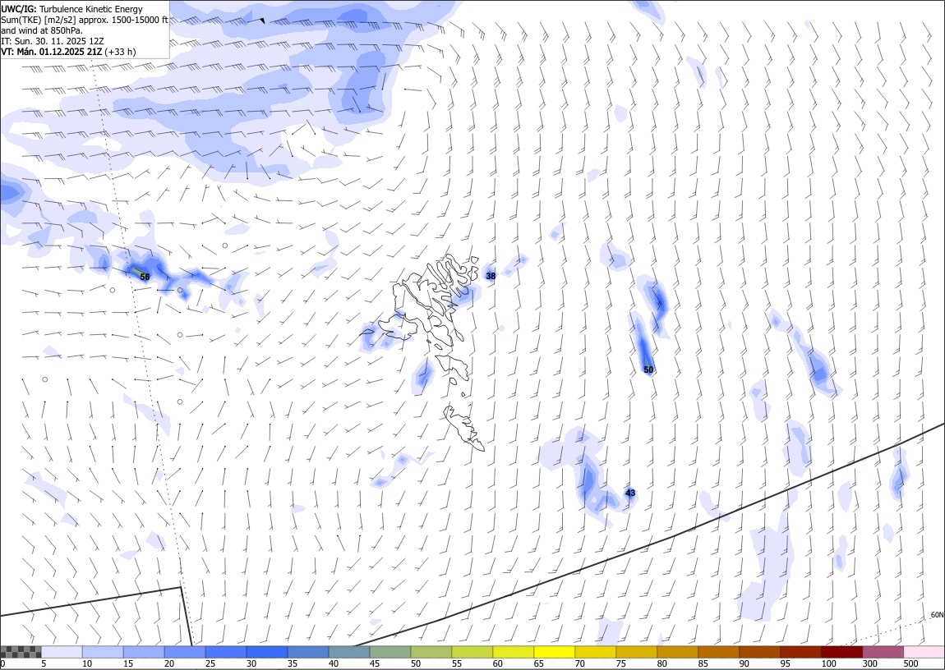
Task: Click the 300–500 mauve legend swatch
Action: point(883,652)
